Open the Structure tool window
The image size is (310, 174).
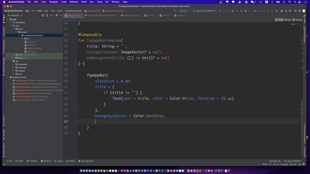pyautogui.click(x=4, y=120)
